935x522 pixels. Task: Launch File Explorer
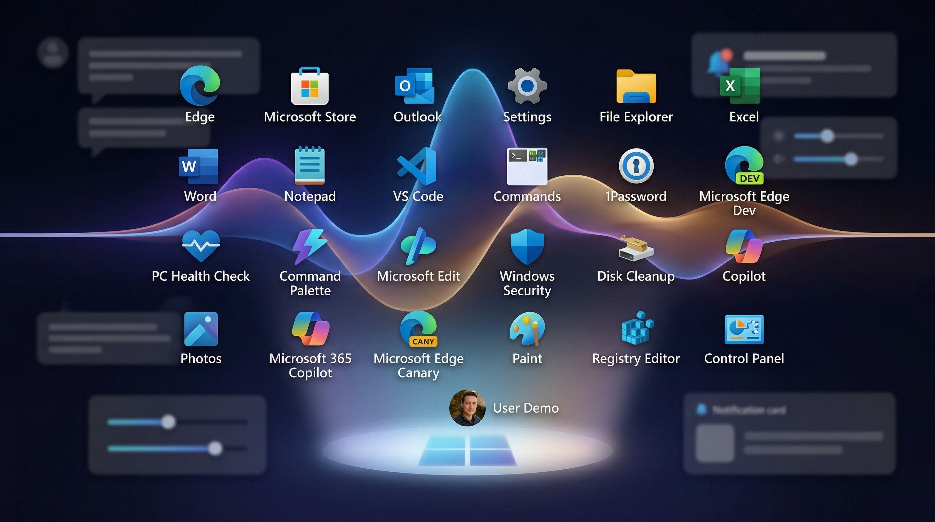pos(636,87)
